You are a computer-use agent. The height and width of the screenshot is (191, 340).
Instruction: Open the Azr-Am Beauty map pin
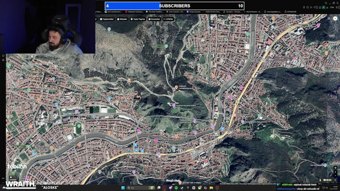click(325, 165)
